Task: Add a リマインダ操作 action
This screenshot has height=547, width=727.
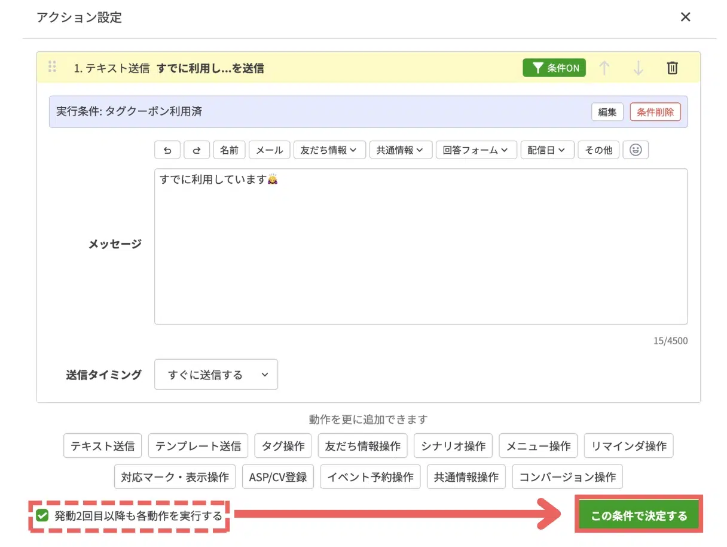Action: [x=629, y=446]
